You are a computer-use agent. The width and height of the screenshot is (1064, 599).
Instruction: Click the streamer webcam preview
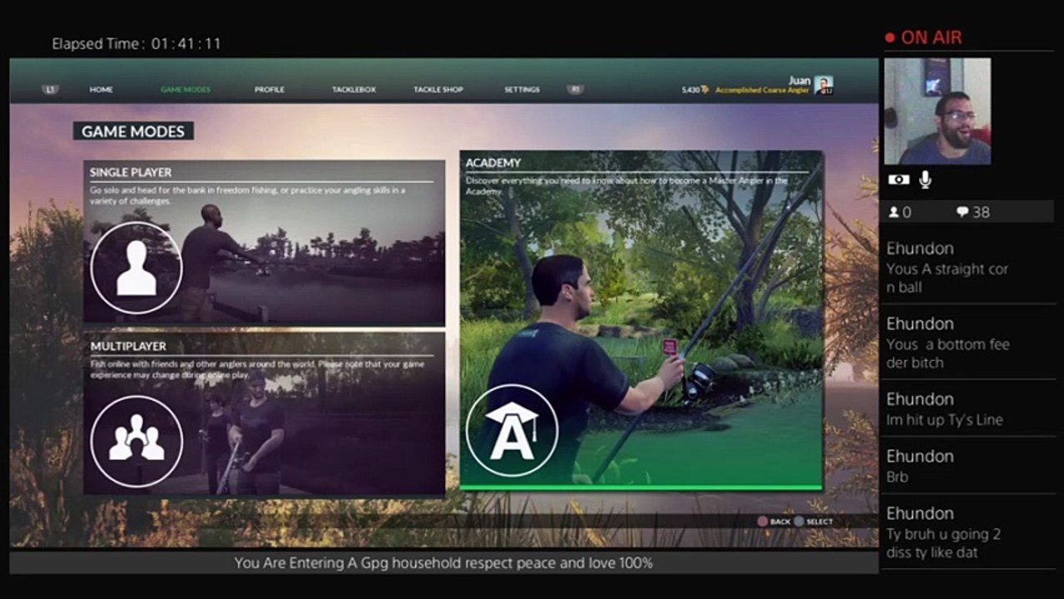tap(938, 111)
